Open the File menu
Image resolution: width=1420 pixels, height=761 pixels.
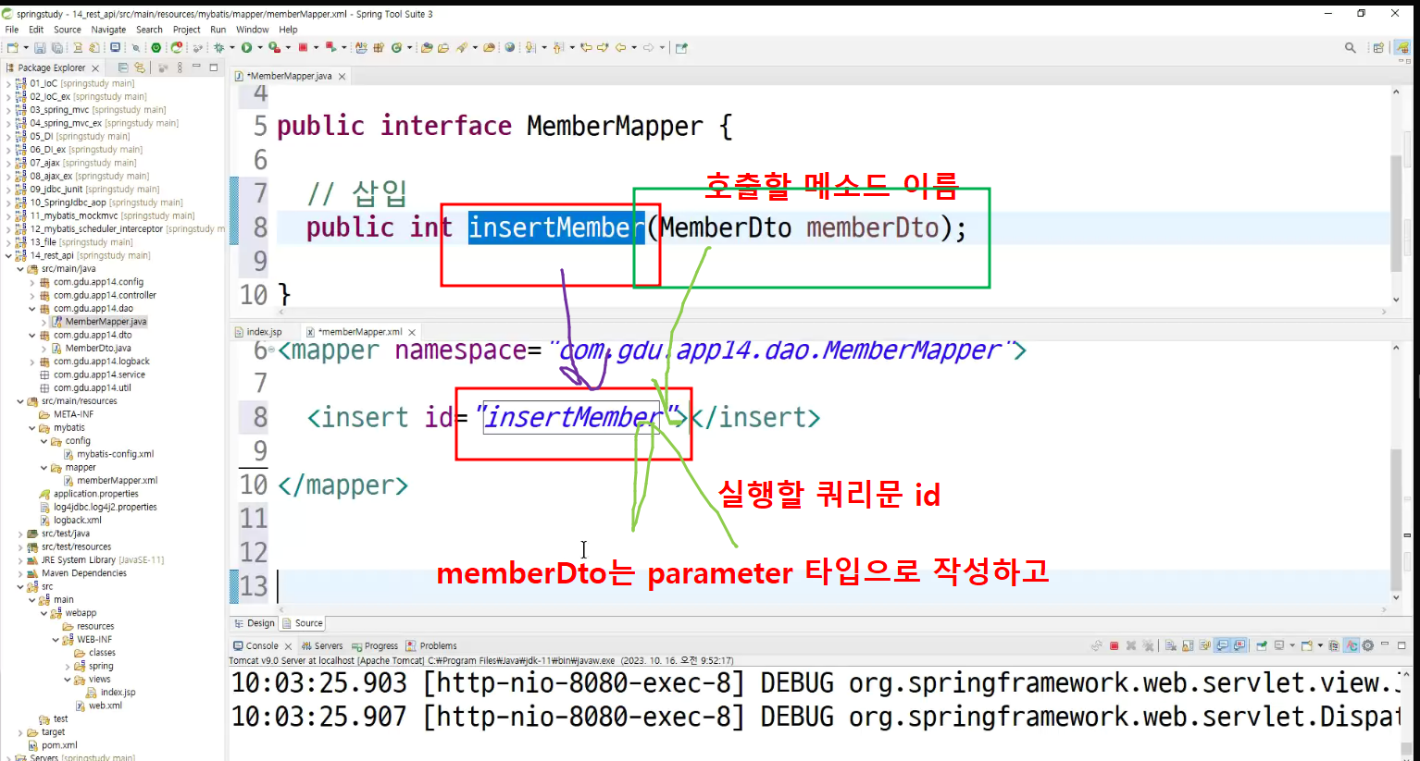[x=12, y=30]
